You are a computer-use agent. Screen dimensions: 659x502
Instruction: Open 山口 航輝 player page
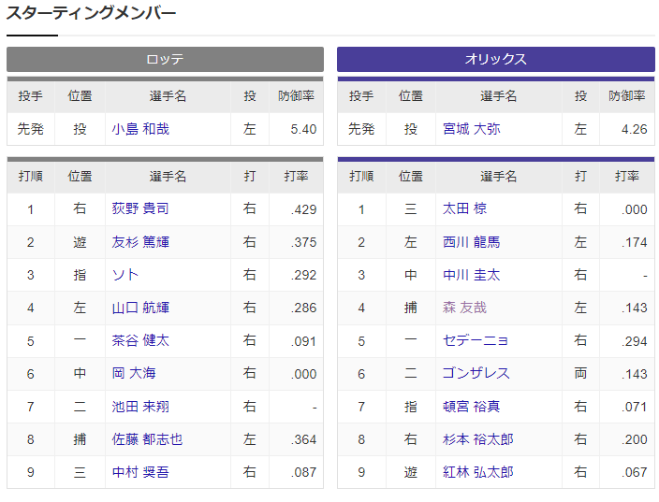coord(140,308)
